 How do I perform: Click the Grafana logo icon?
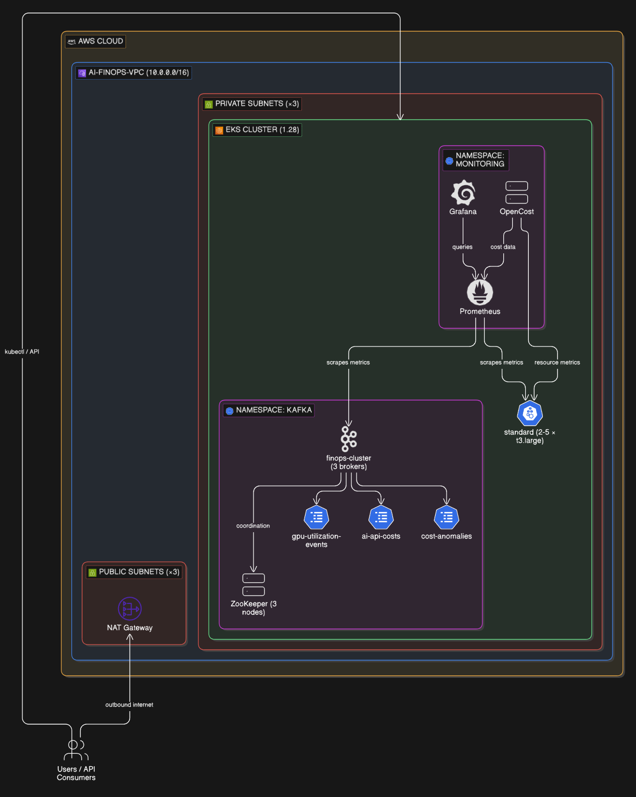463,193
